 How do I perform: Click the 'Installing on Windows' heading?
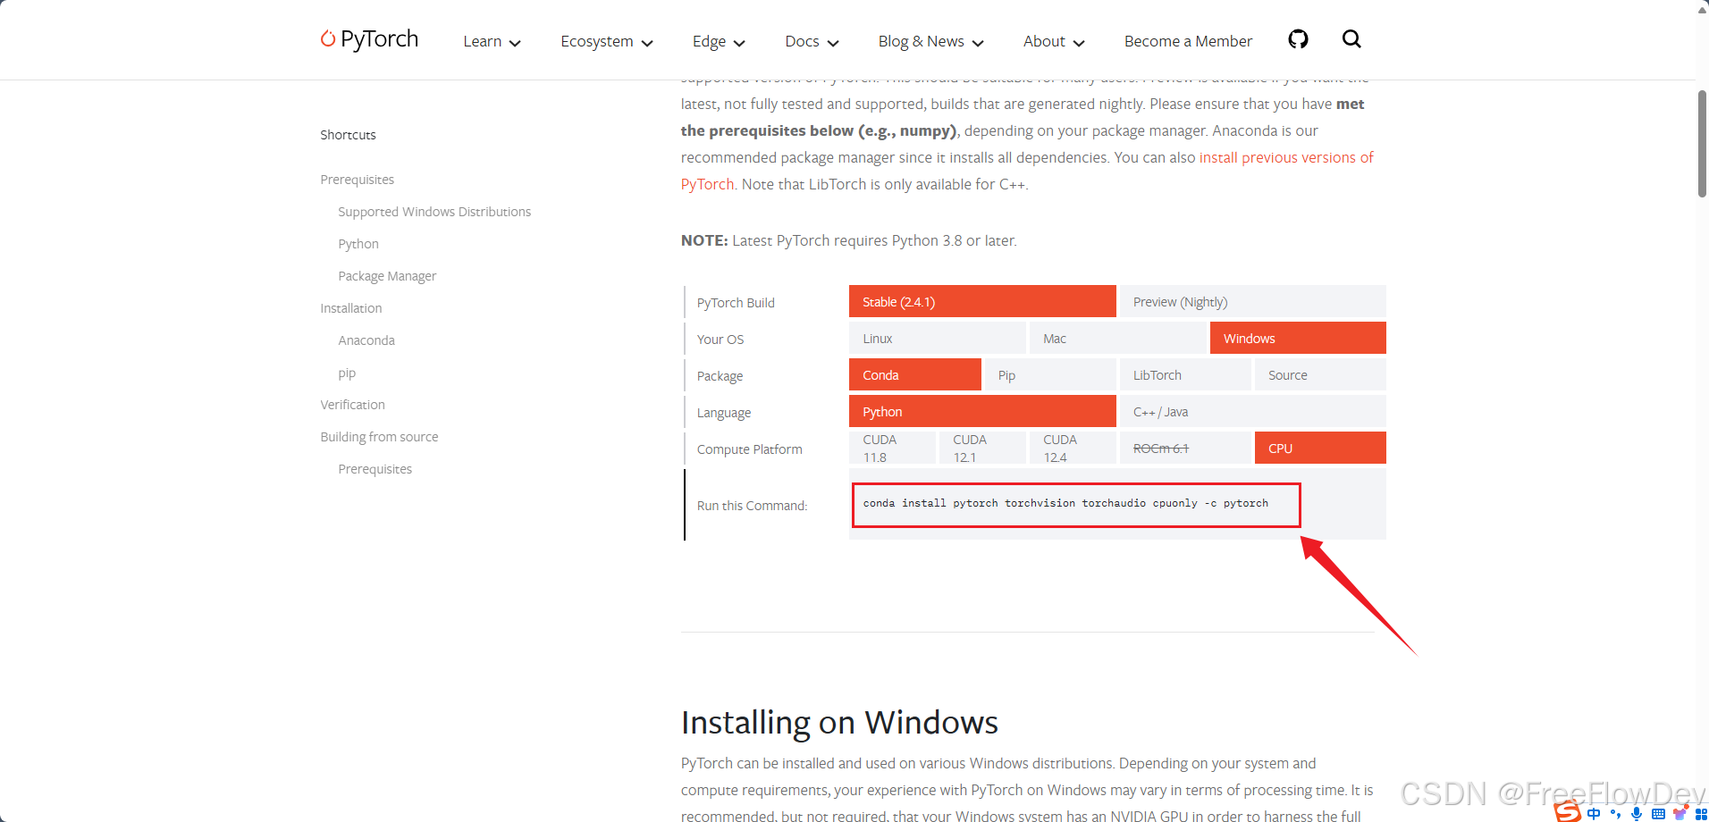pyautogui.click(x=839, y=722)
